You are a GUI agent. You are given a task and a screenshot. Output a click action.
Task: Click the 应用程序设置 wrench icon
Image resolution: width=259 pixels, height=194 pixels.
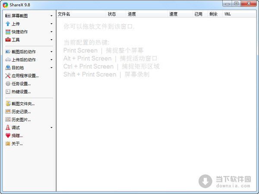click(x=8, y=75)
